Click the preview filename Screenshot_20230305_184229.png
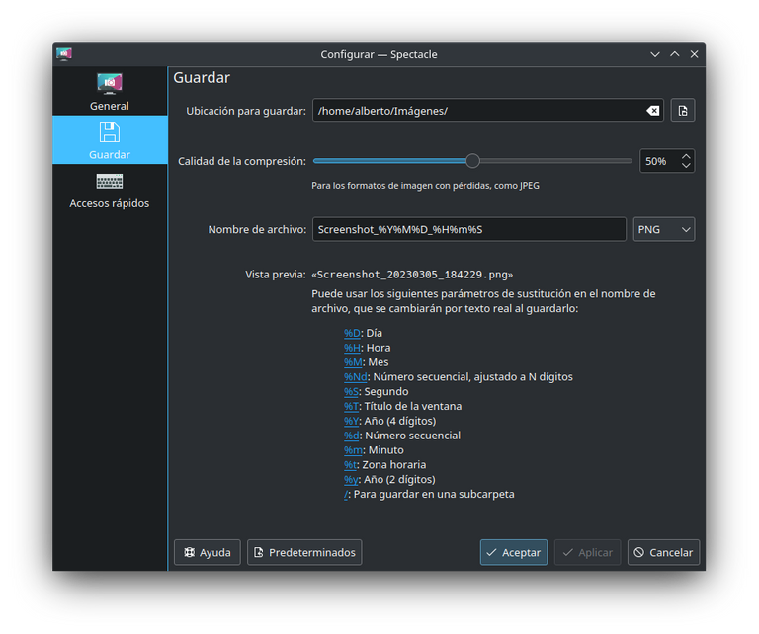 click(x=412, y=275)
